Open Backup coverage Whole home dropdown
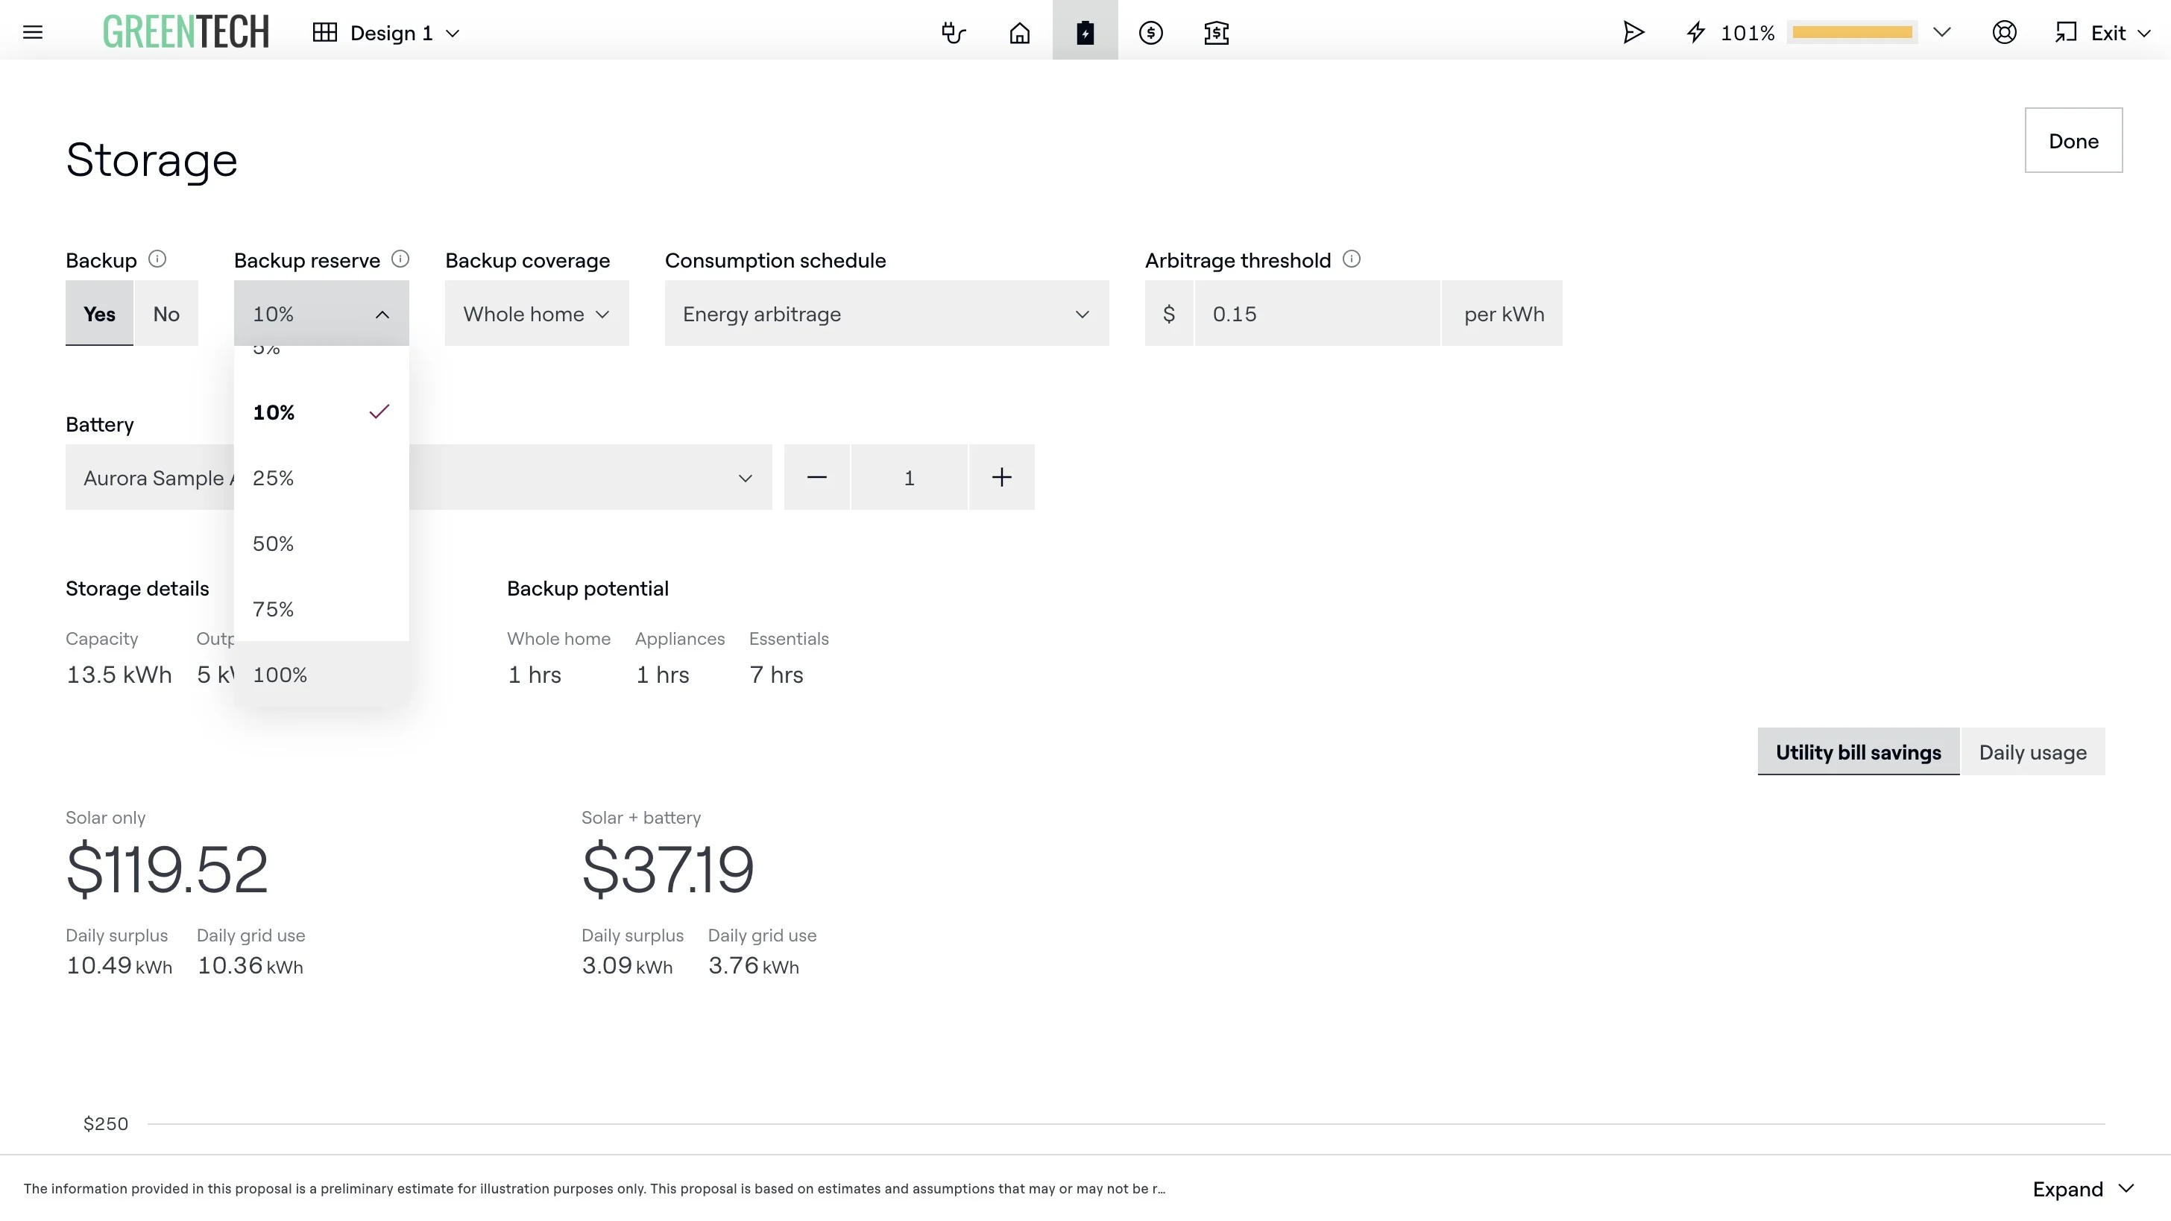This screenshot has width=2171, height=1221. pyautogui.click(x=537, y=314)
